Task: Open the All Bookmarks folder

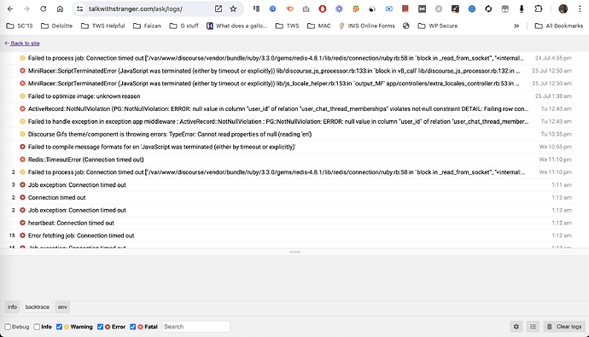Action: point(559,26)
